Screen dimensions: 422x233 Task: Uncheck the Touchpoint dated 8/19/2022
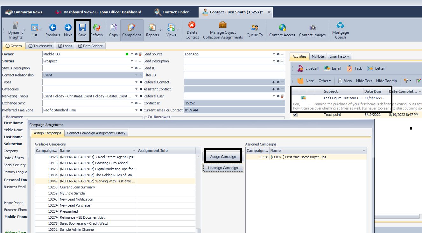(x=295, y=114)
